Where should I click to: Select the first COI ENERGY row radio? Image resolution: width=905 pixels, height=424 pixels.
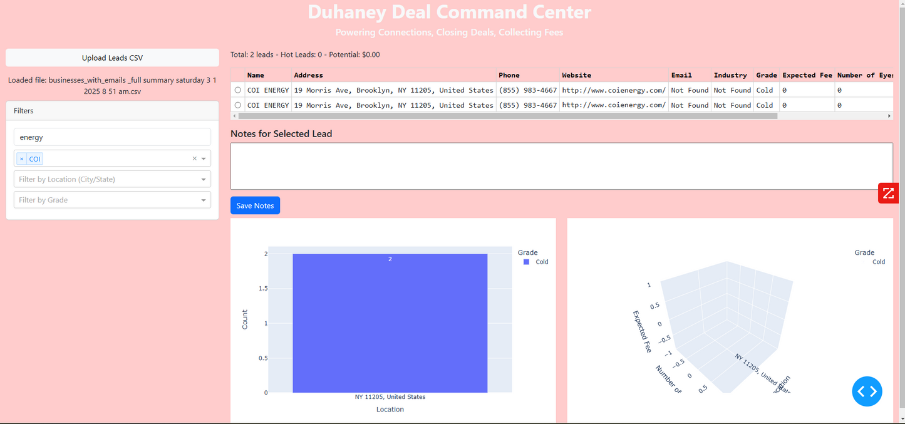238,90
